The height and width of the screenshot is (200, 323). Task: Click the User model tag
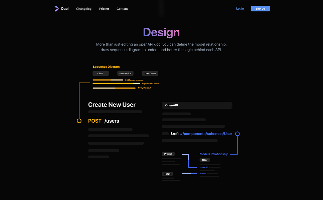coord(205,160)
